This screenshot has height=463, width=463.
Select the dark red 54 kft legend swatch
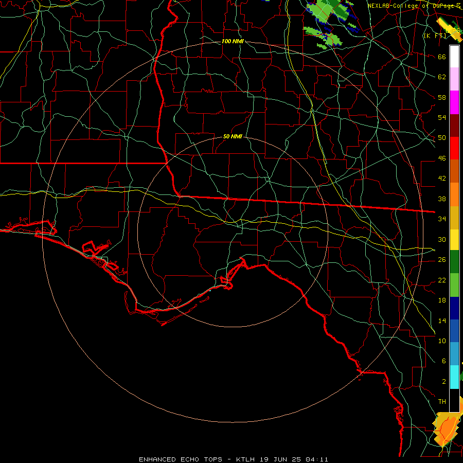click(x=454, y=126)
